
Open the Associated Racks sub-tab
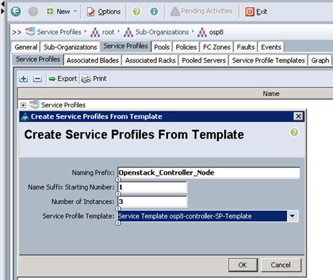click(150, 60)
